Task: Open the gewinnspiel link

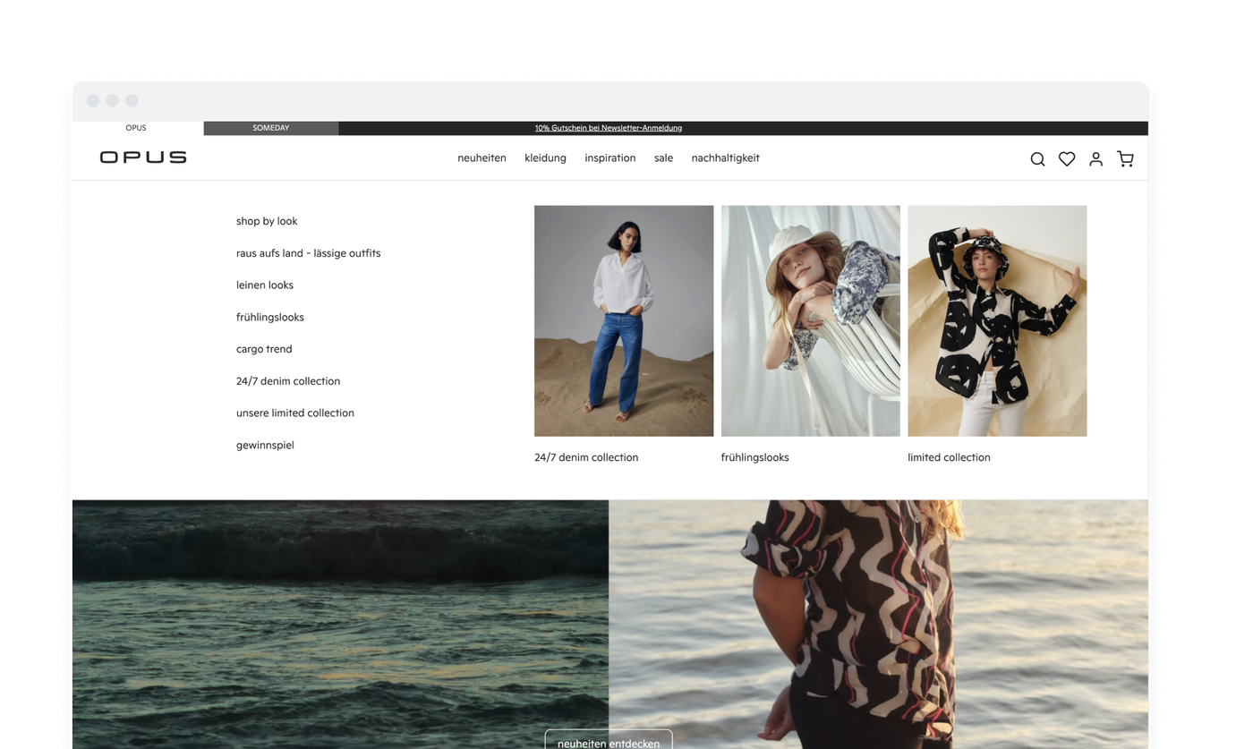Action: coord(265,445)
